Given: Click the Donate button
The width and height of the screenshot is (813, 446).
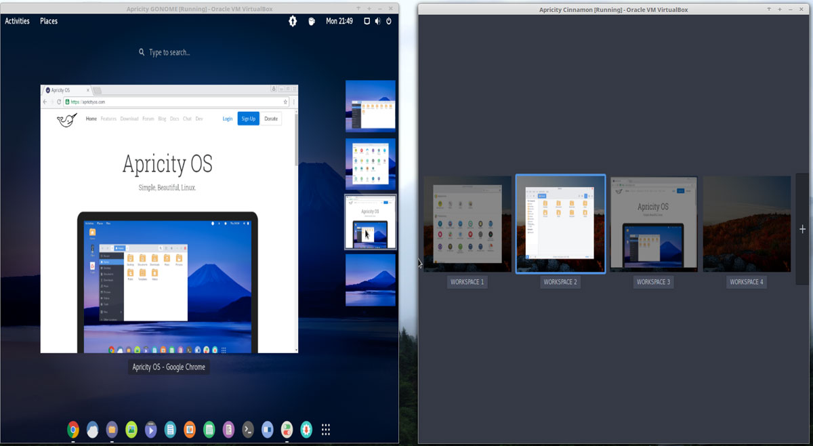Looking at the screenshot, I should click(x=271, y=119).
